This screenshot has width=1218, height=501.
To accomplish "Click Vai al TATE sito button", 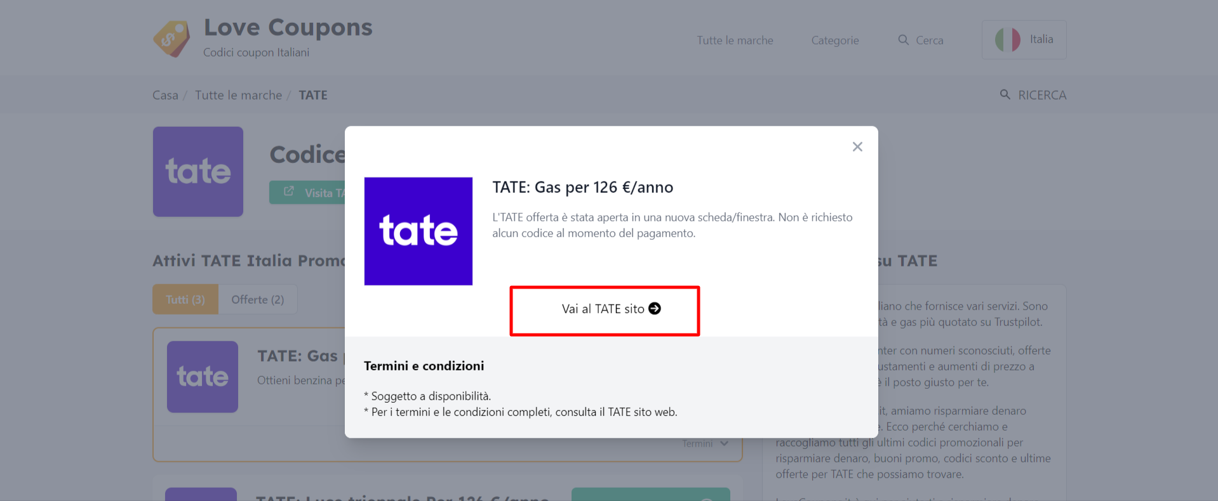I will pos(605,310).
